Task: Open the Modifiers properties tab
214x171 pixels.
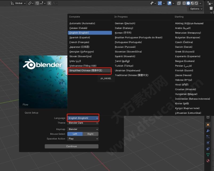Action: point(208,131)
